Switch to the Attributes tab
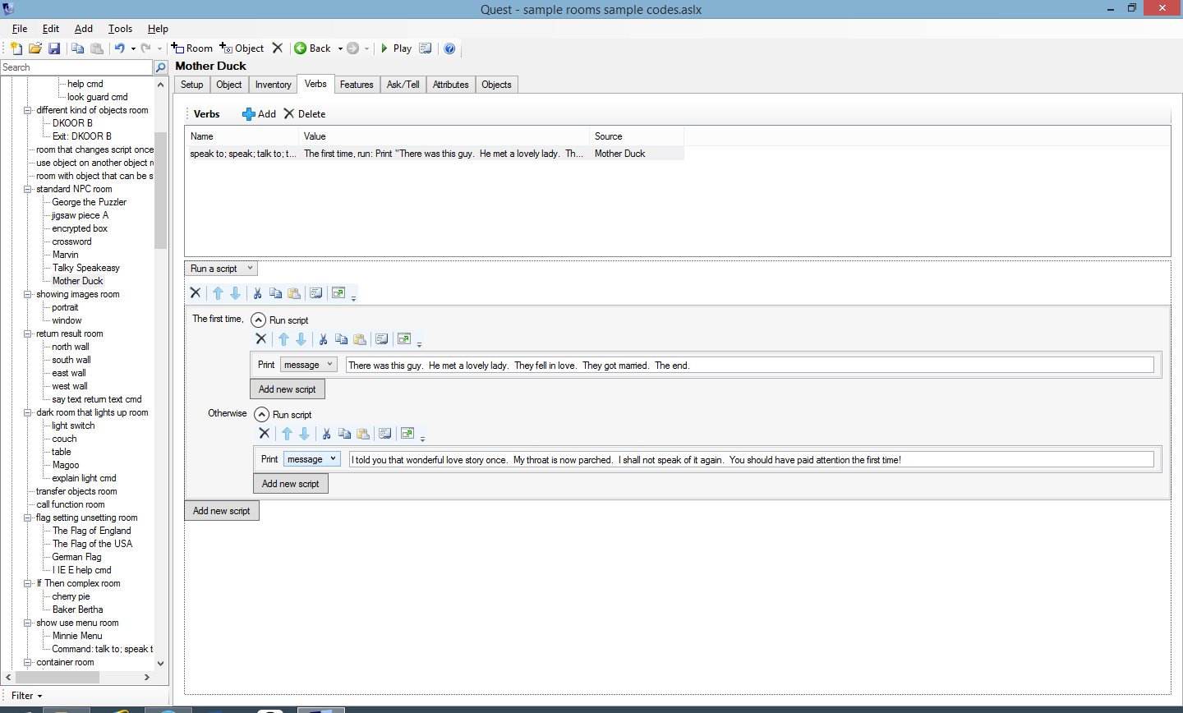The width and height of the screenshot is (1183, 713). [450, 85]
